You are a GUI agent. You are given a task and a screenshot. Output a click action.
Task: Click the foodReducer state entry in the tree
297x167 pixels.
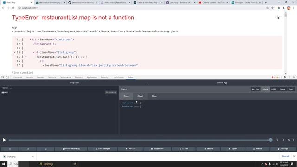click(132, 106)
